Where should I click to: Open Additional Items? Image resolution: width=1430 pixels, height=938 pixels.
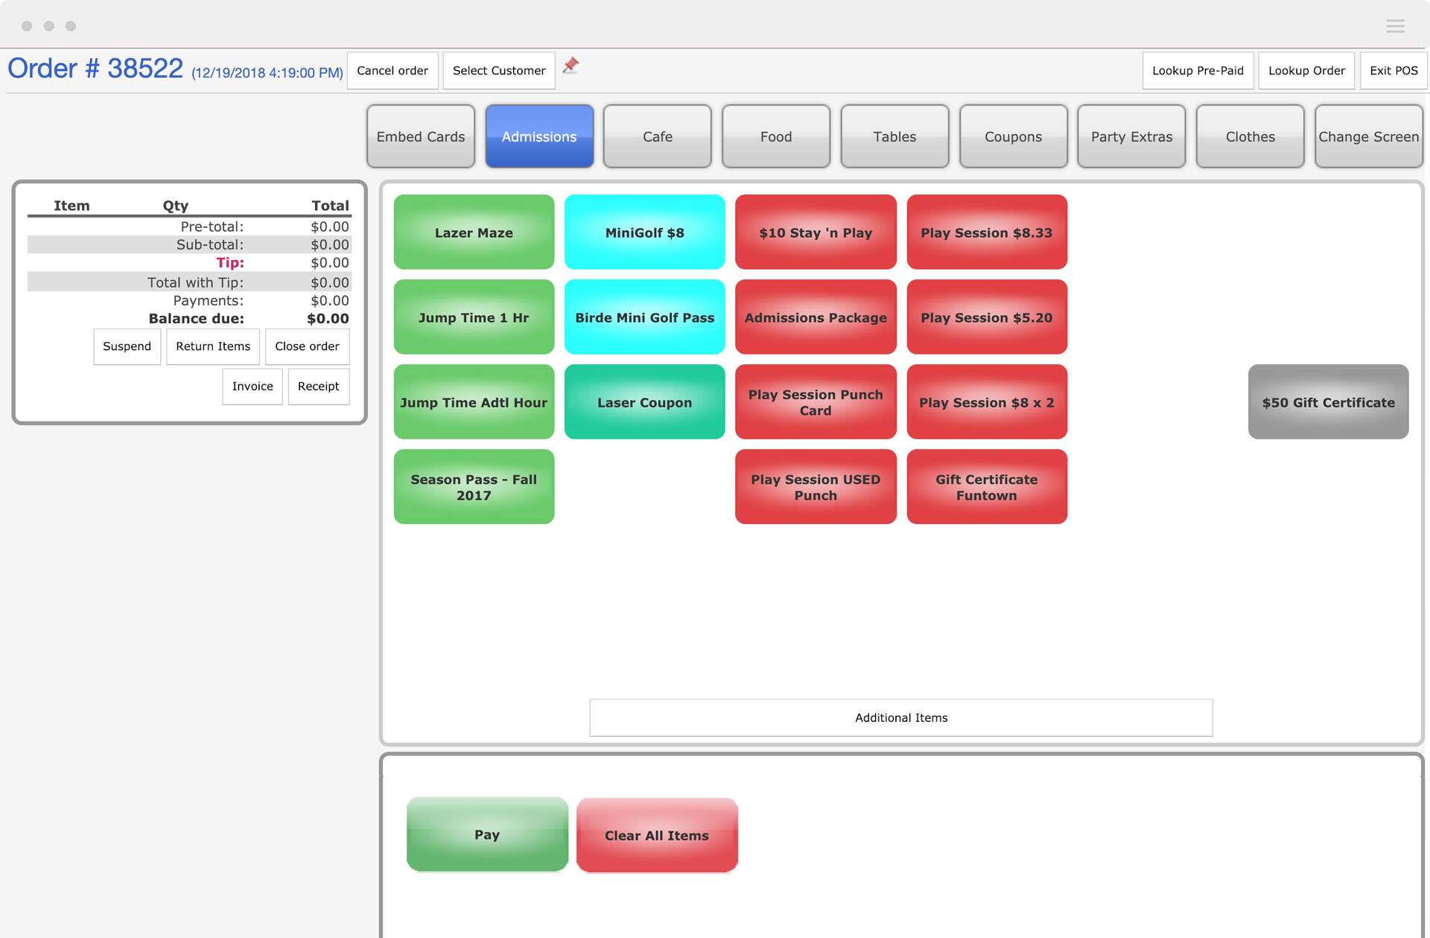point(900,717)
